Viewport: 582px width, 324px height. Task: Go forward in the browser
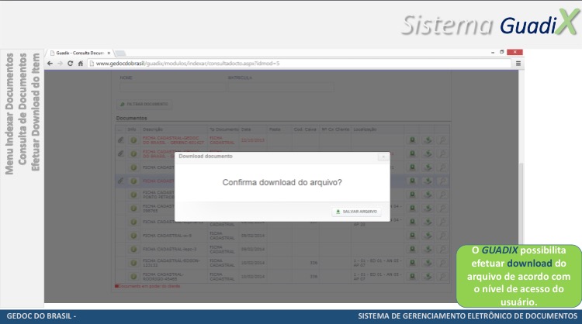(x=60, y=64)
